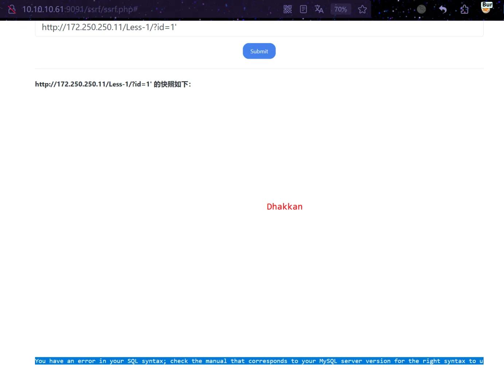Click the SQL syntax error message
The width and height of the screenshot is (504, 376).
coord(259,361)
